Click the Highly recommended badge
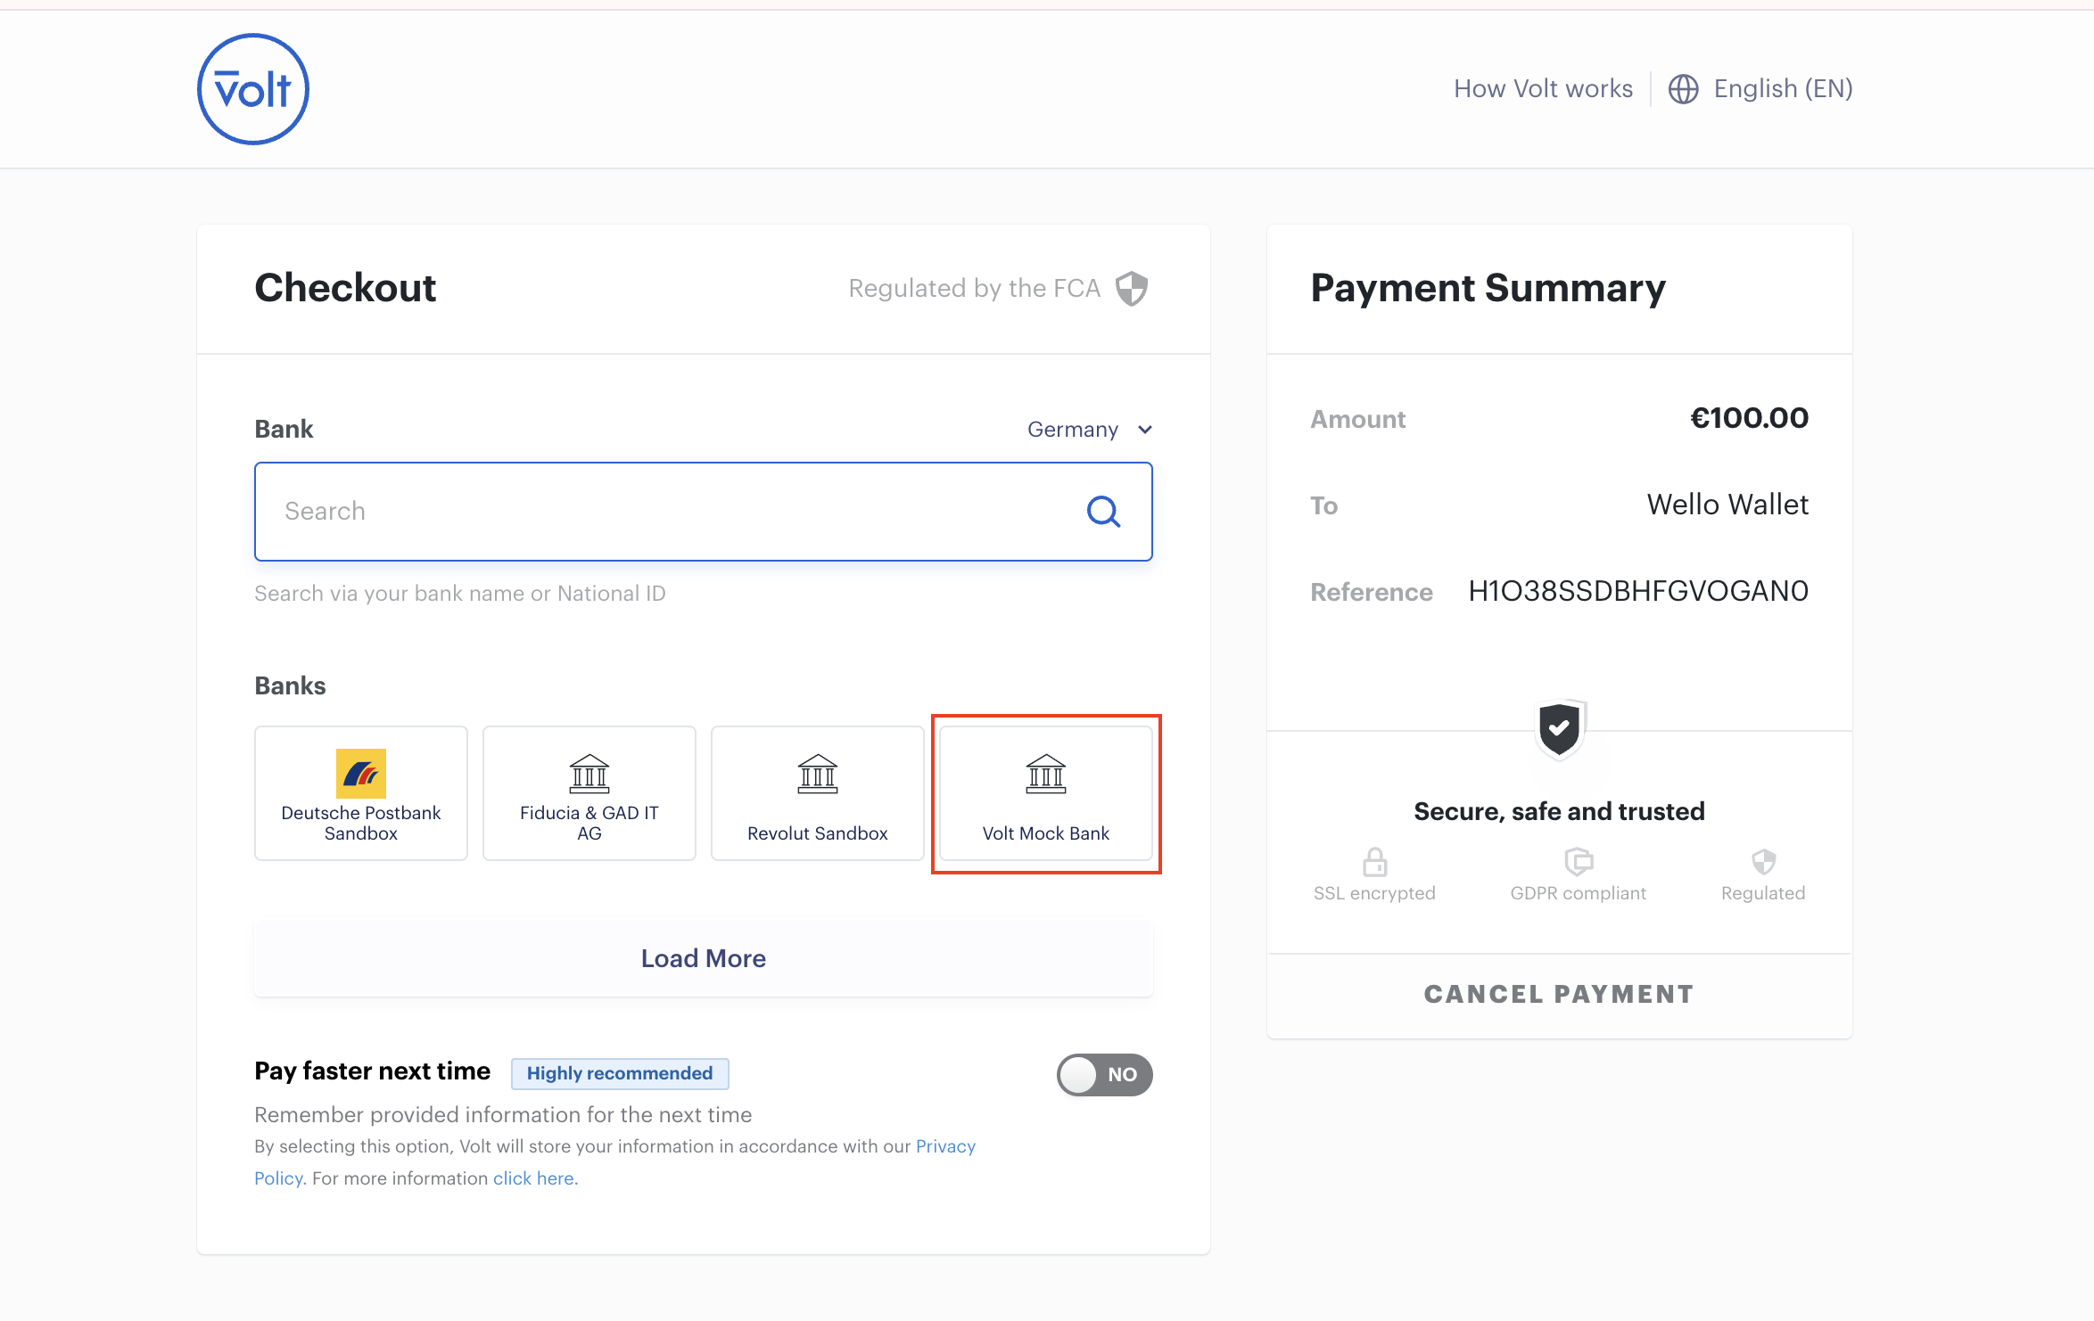 [x=620, y=1073]
